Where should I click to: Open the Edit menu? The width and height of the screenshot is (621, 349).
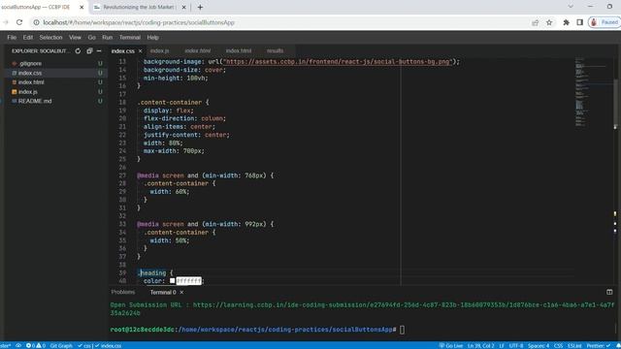[x=28, y=37]
